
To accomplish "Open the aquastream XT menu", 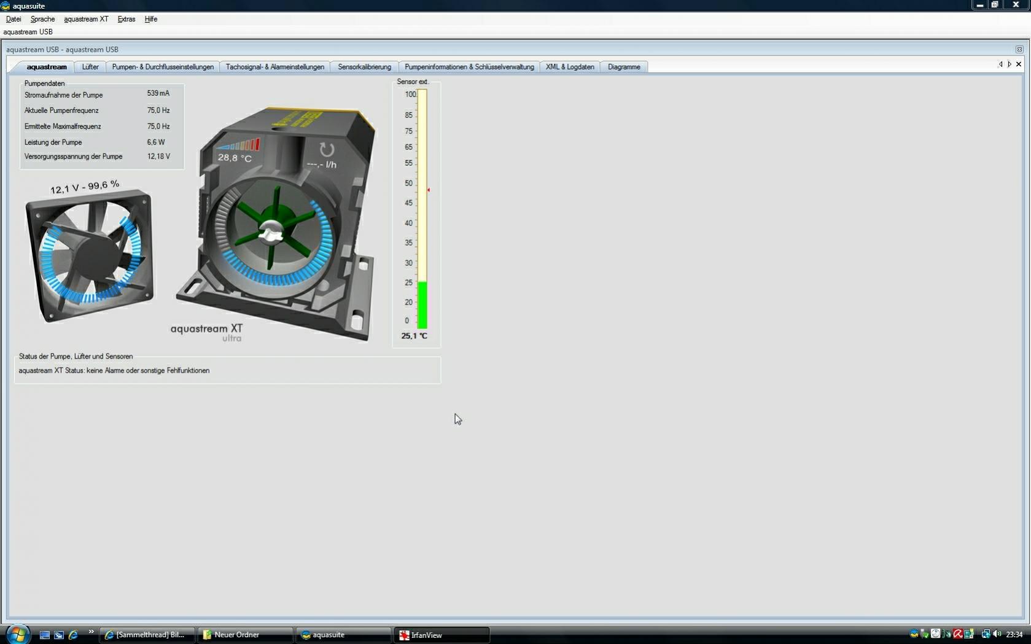I will tap(86, 19).
